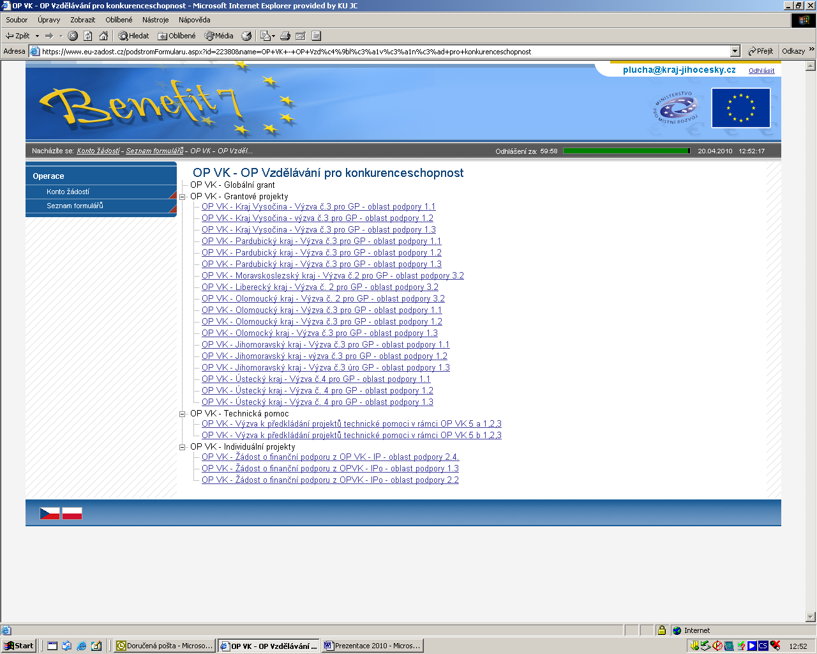Expand the Odkazy links toolbar chevron
This screenshot has height=654, width=817.
click(811, 49)
